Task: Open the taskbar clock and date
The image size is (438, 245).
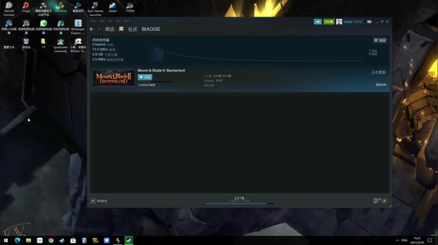Action: tap(417, 240)
